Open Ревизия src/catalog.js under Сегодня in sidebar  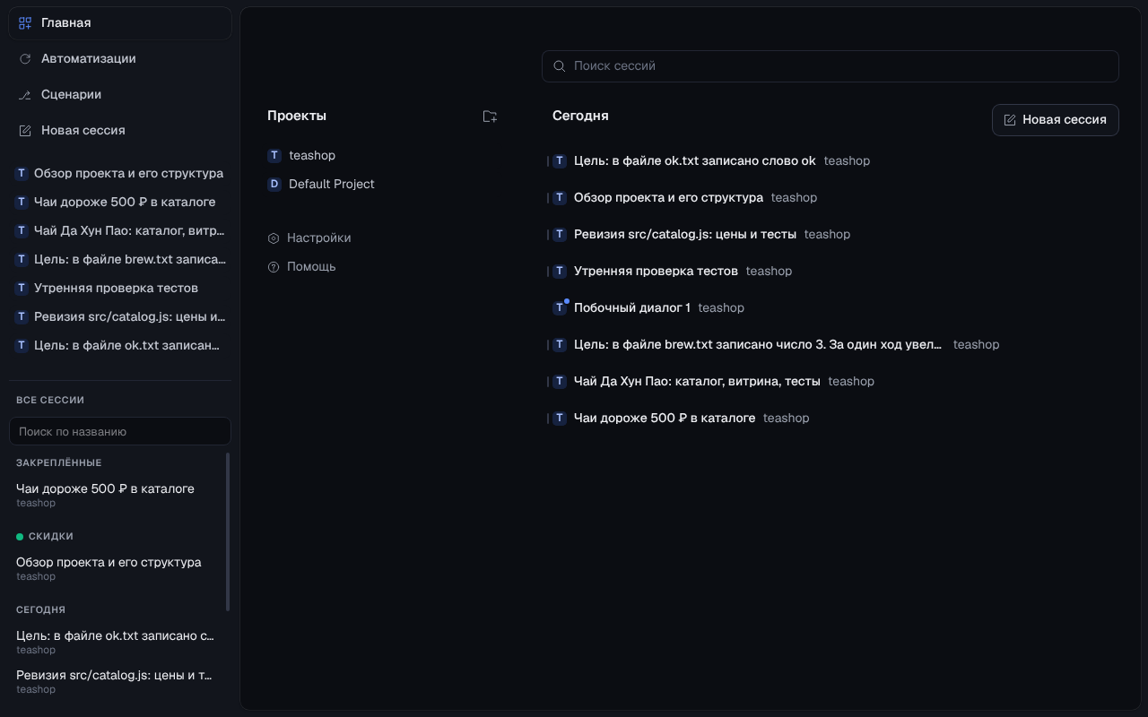coord(117,681)
